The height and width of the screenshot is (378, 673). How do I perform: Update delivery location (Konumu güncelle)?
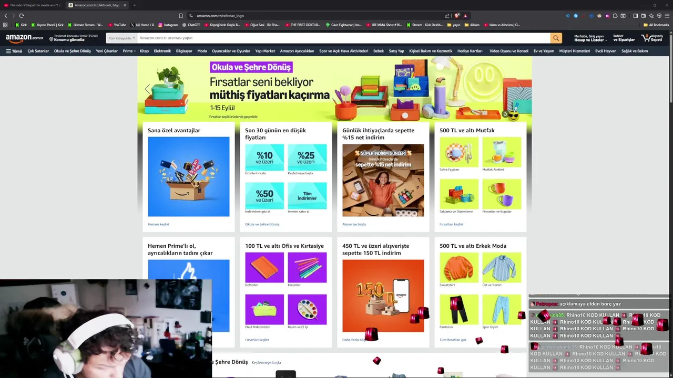click(x=74, y=38)
